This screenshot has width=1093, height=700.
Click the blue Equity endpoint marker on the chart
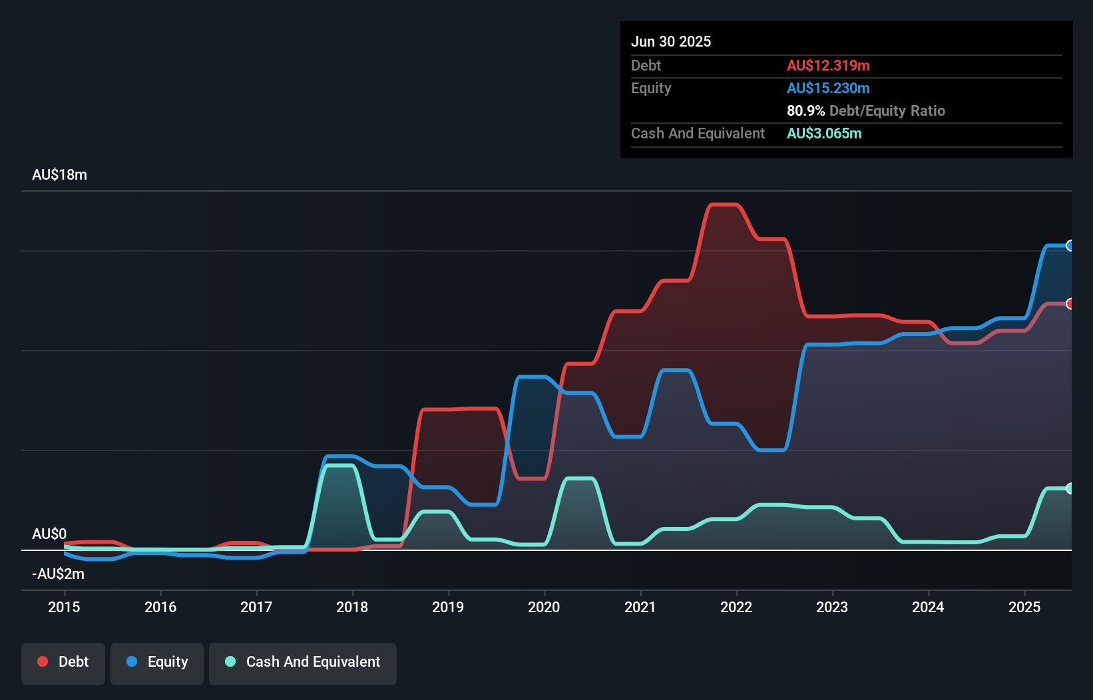click(x=1070, y=246)
